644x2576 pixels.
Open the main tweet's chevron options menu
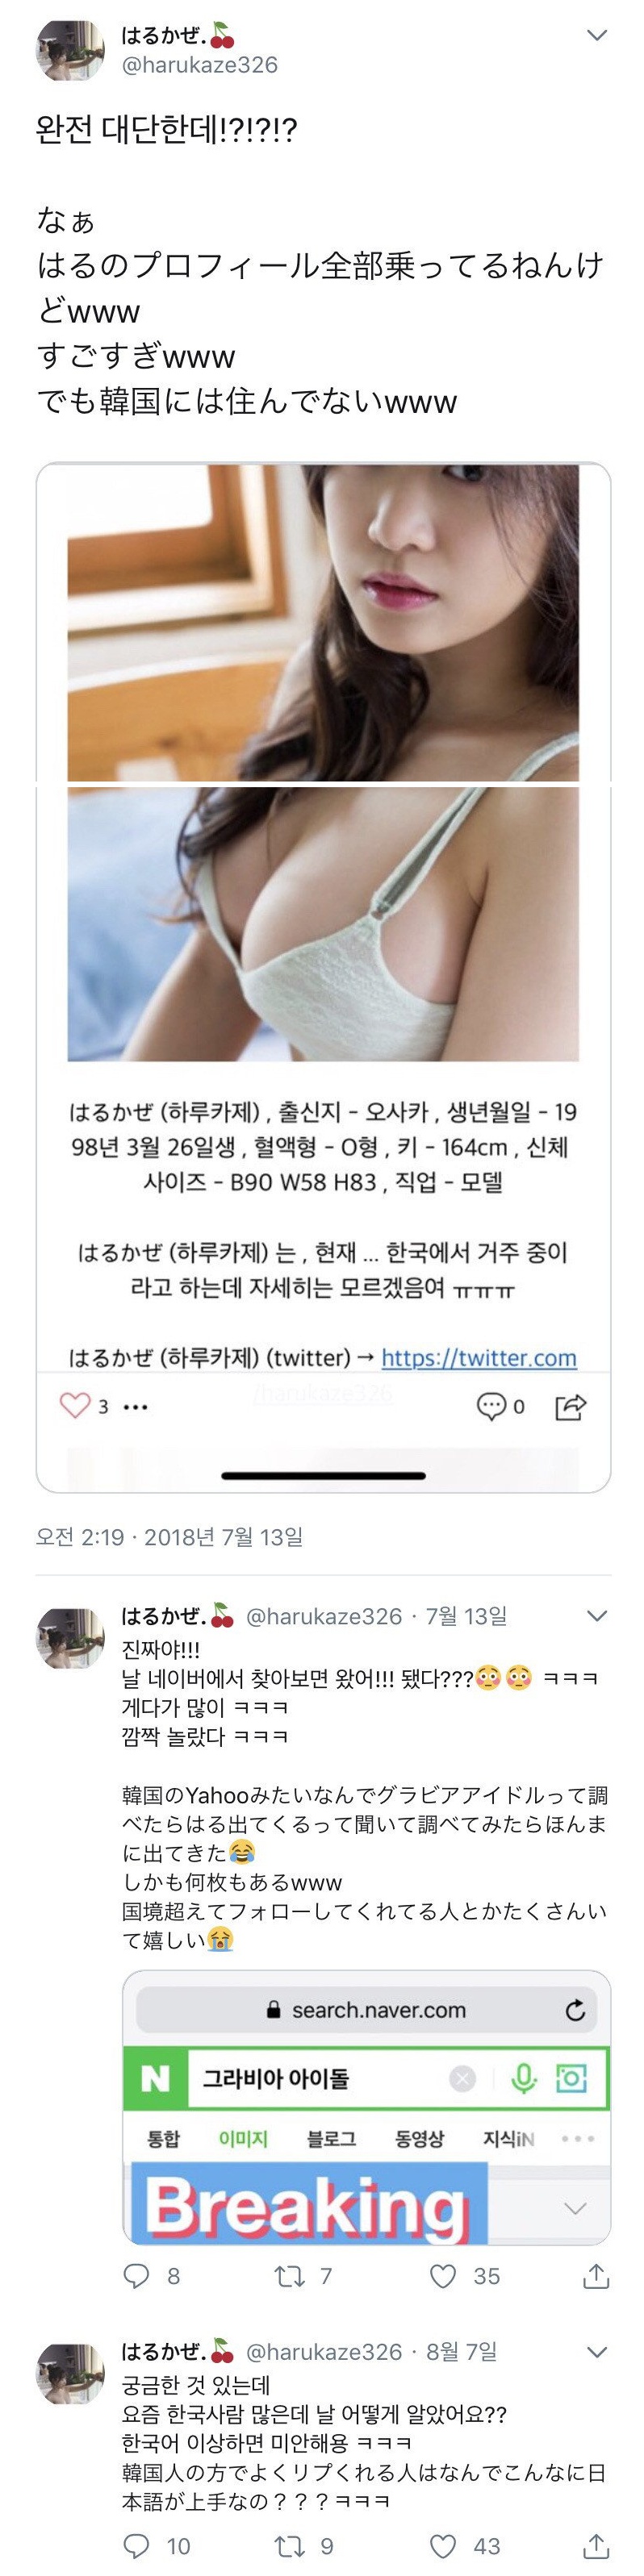tap(596, 36)
